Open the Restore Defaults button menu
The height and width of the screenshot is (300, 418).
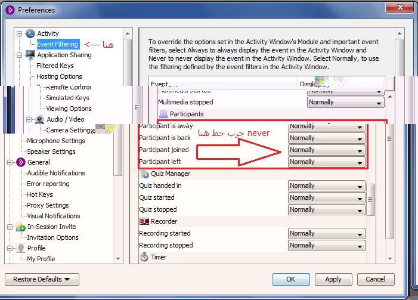(x=42, y=279)
